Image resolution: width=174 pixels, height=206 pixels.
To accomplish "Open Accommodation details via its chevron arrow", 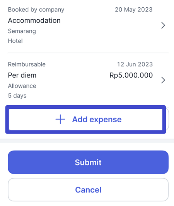I will click(x=163, y=25).
